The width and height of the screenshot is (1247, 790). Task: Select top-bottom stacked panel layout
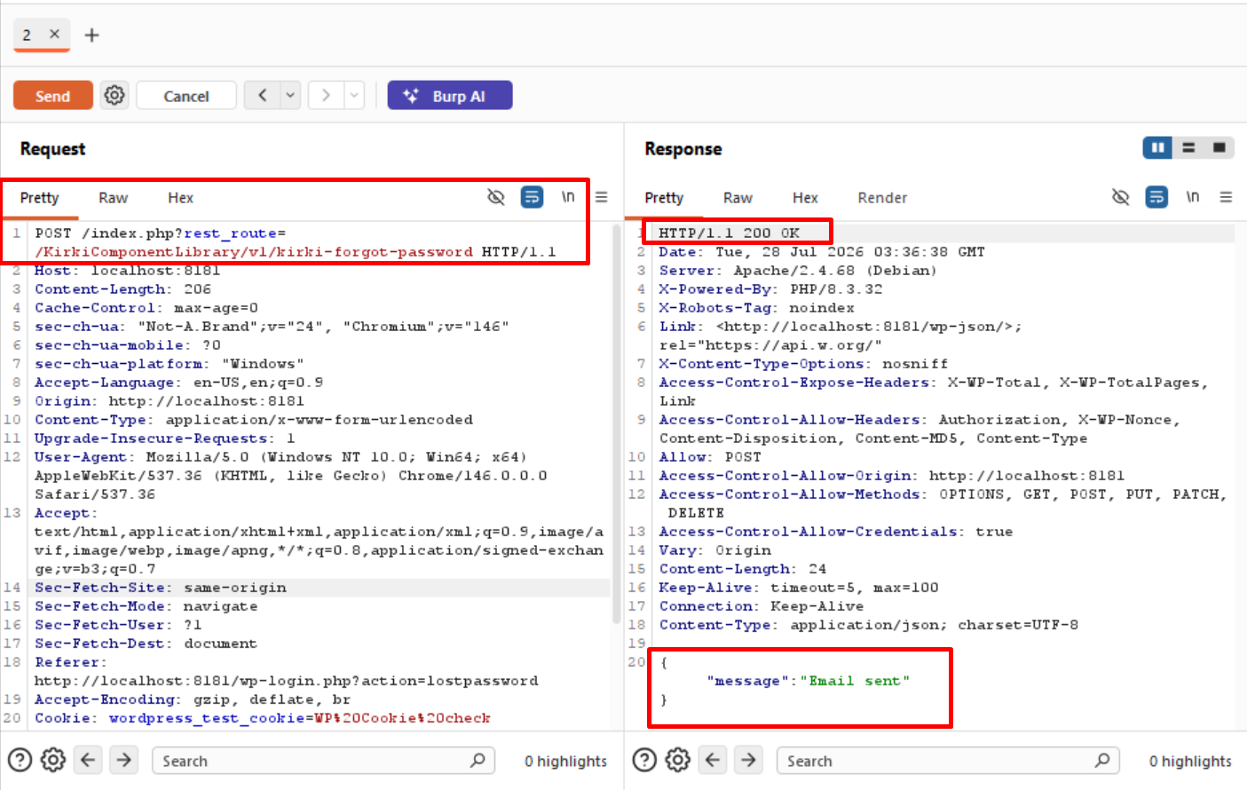tap(1188, 147)
